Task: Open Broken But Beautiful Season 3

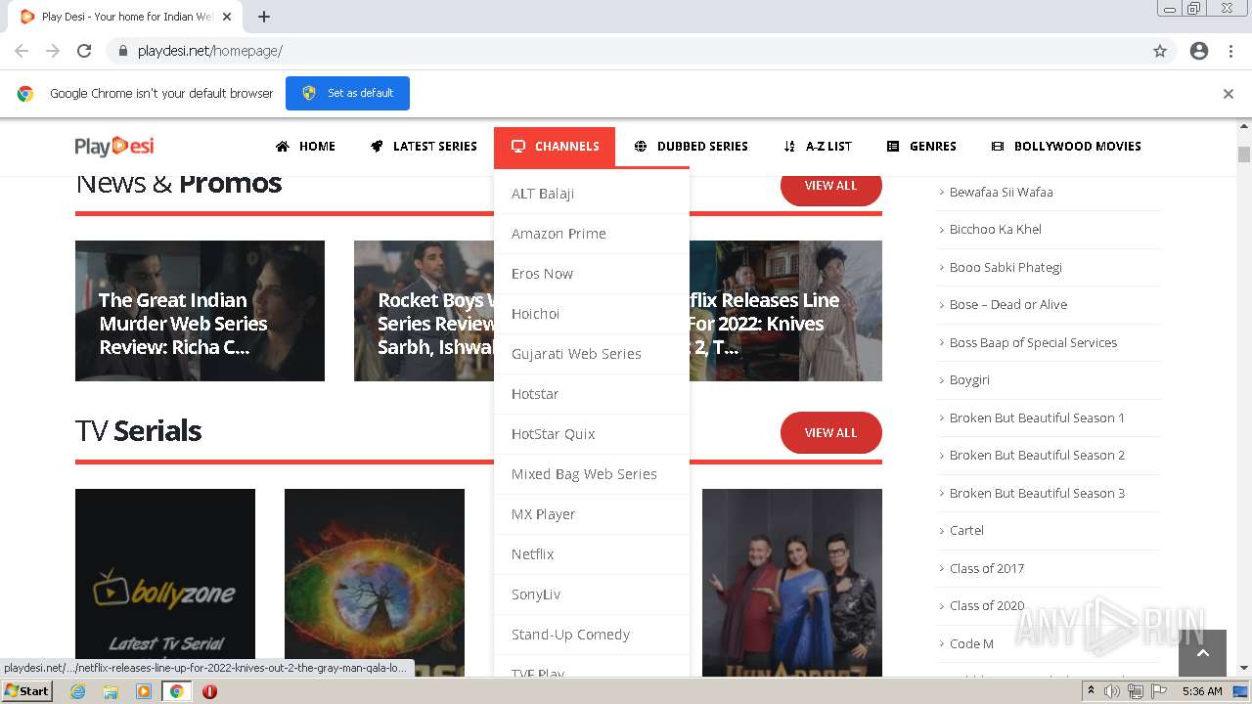Action: (x=1037, y=494)
